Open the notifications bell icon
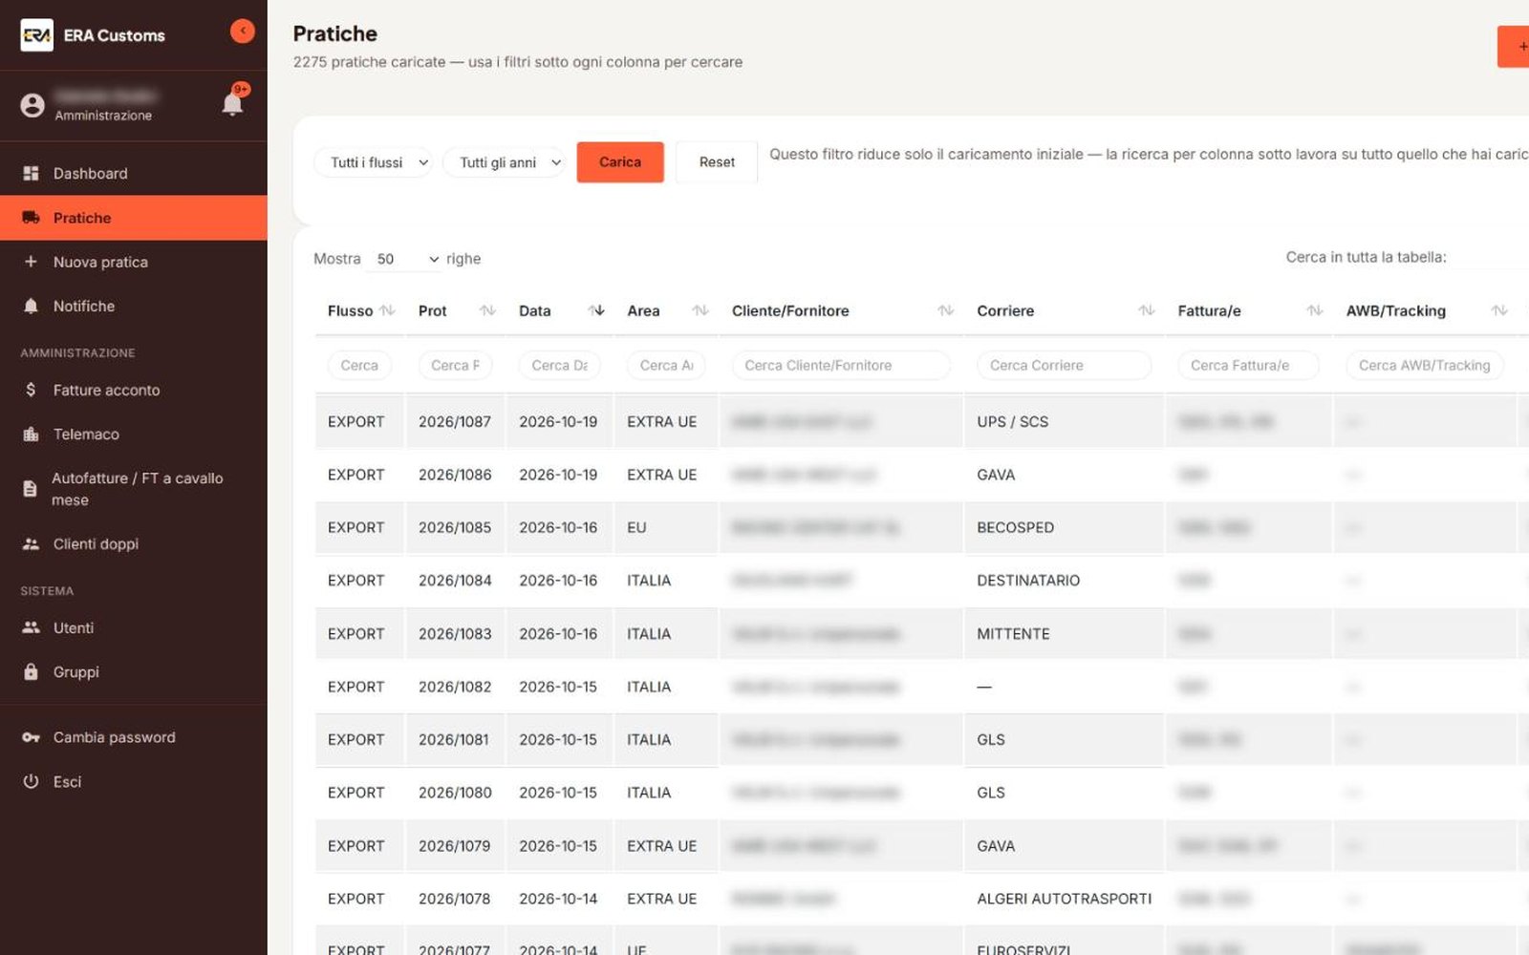Viewport: 1529px width, 955px height. (x=232, y=103)
